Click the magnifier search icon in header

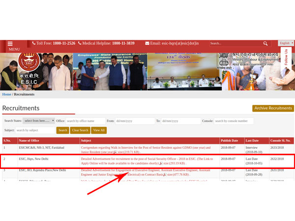(265, 44)
